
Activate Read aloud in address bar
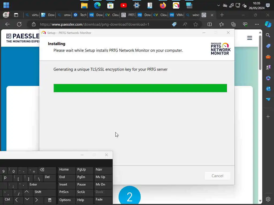click(185, 24)
